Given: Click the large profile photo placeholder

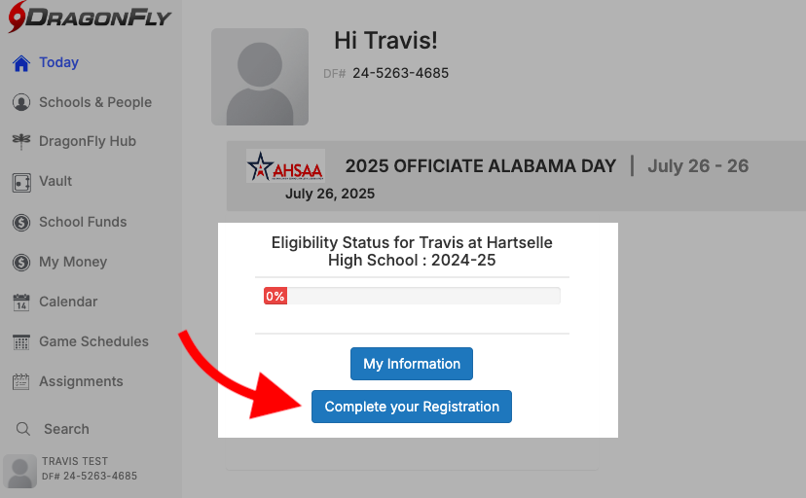Looking at the screenshot, I should click(x=260, y=77).
